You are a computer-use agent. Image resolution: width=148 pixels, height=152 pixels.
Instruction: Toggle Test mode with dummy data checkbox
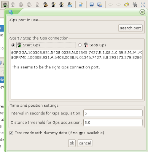(11, 133)
